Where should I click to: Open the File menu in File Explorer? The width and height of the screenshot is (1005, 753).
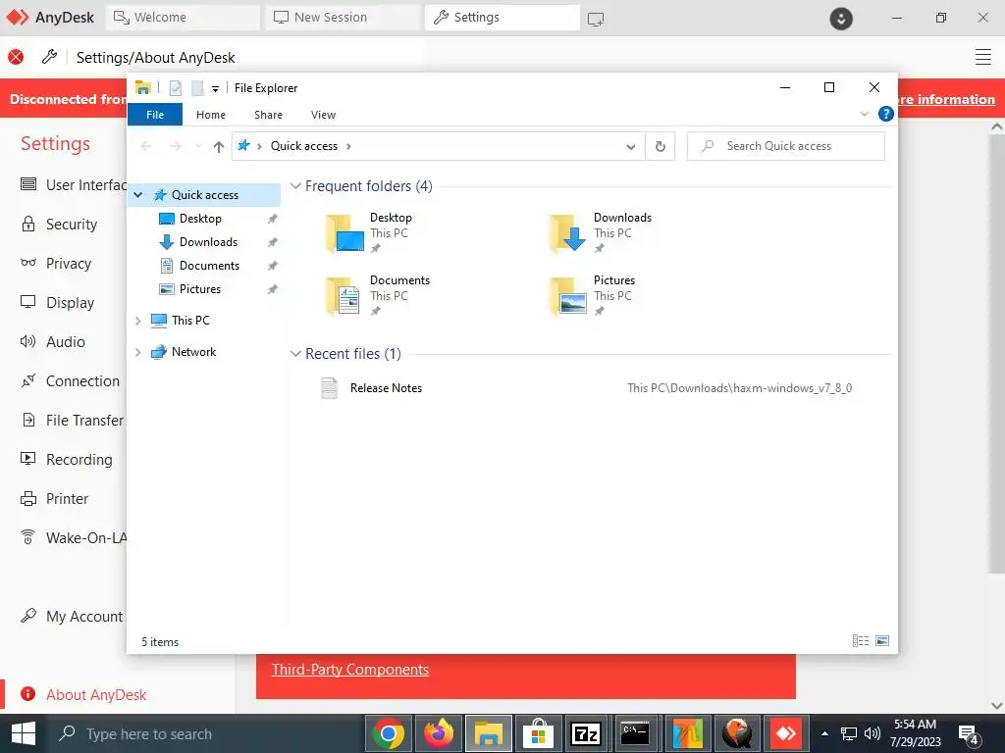click(155, 115)
